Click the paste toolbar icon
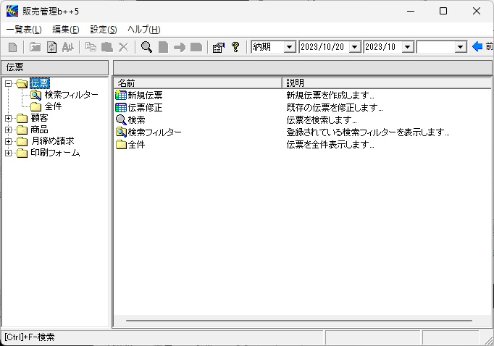 tap(107, 47)
